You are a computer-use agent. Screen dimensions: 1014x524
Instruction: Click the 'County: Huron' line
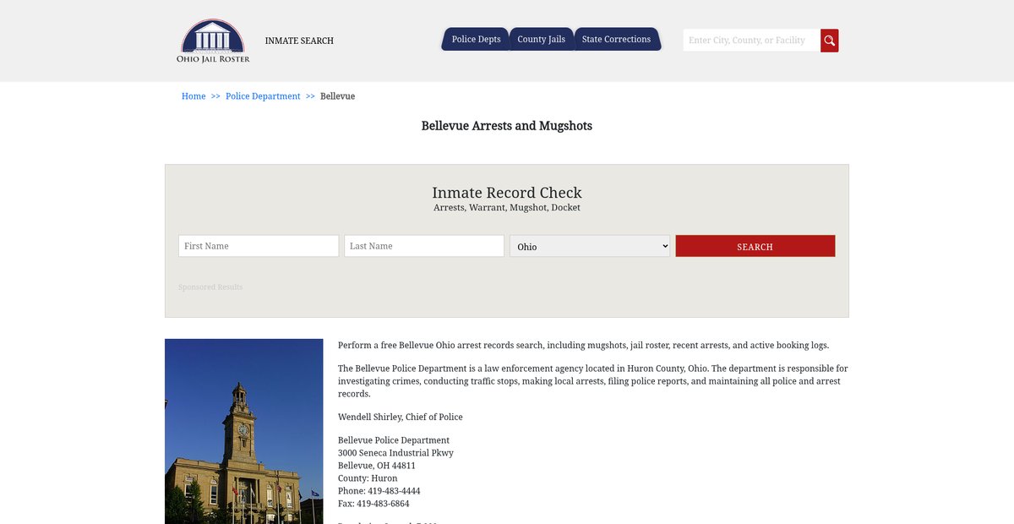[x=368, y=478]
